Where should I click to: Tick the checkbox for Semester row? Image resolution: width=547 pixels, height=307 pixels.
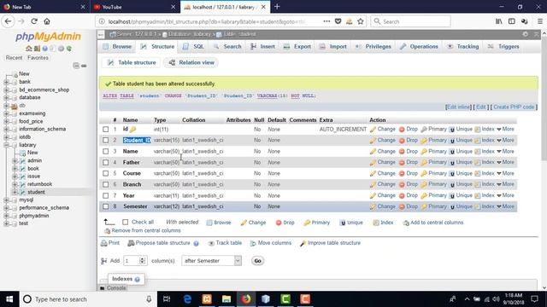[106, 206]
